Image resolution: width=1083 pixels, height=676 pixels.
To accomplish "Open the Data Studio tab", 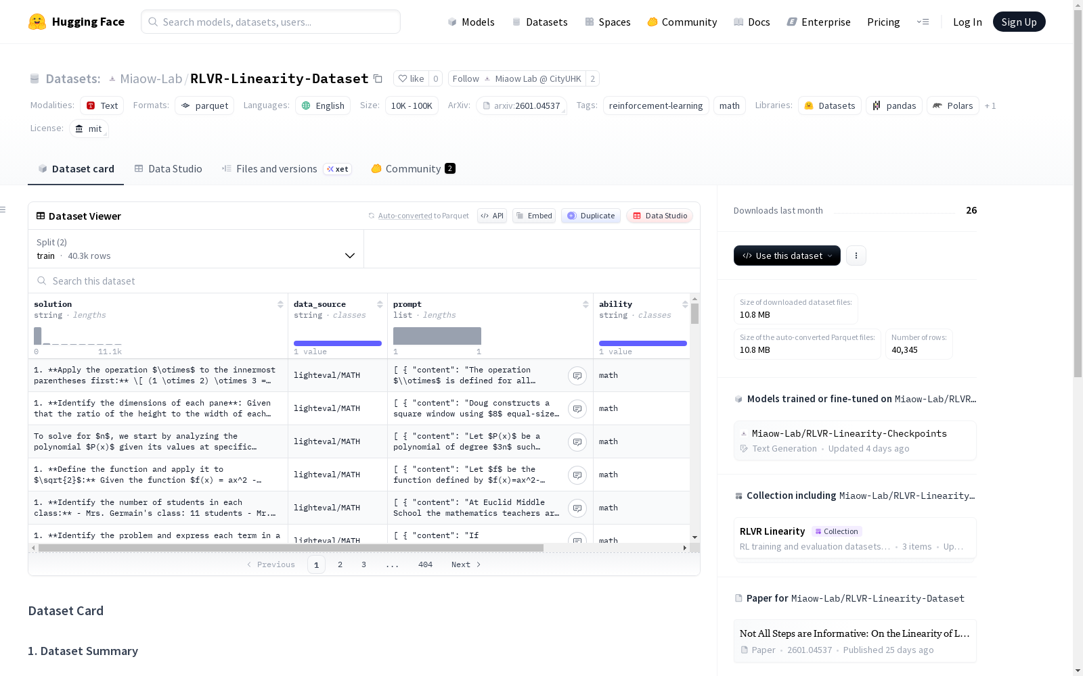I will pos(169,169).
